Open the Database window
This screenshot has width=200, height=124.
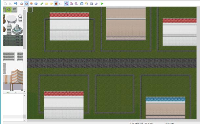82,4
